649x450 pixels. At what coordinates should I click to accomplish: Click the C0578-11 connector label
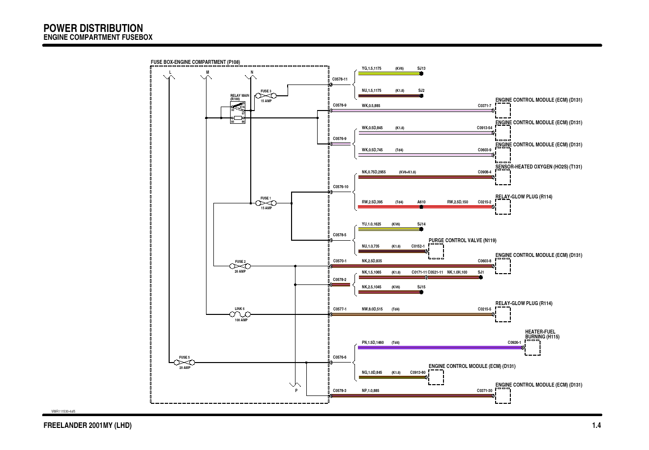[x=340, y=79]
